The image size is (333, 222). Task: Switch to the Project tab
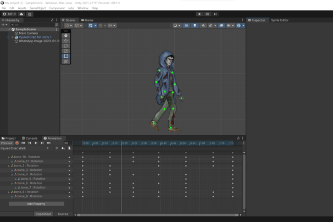coord(9,138)
